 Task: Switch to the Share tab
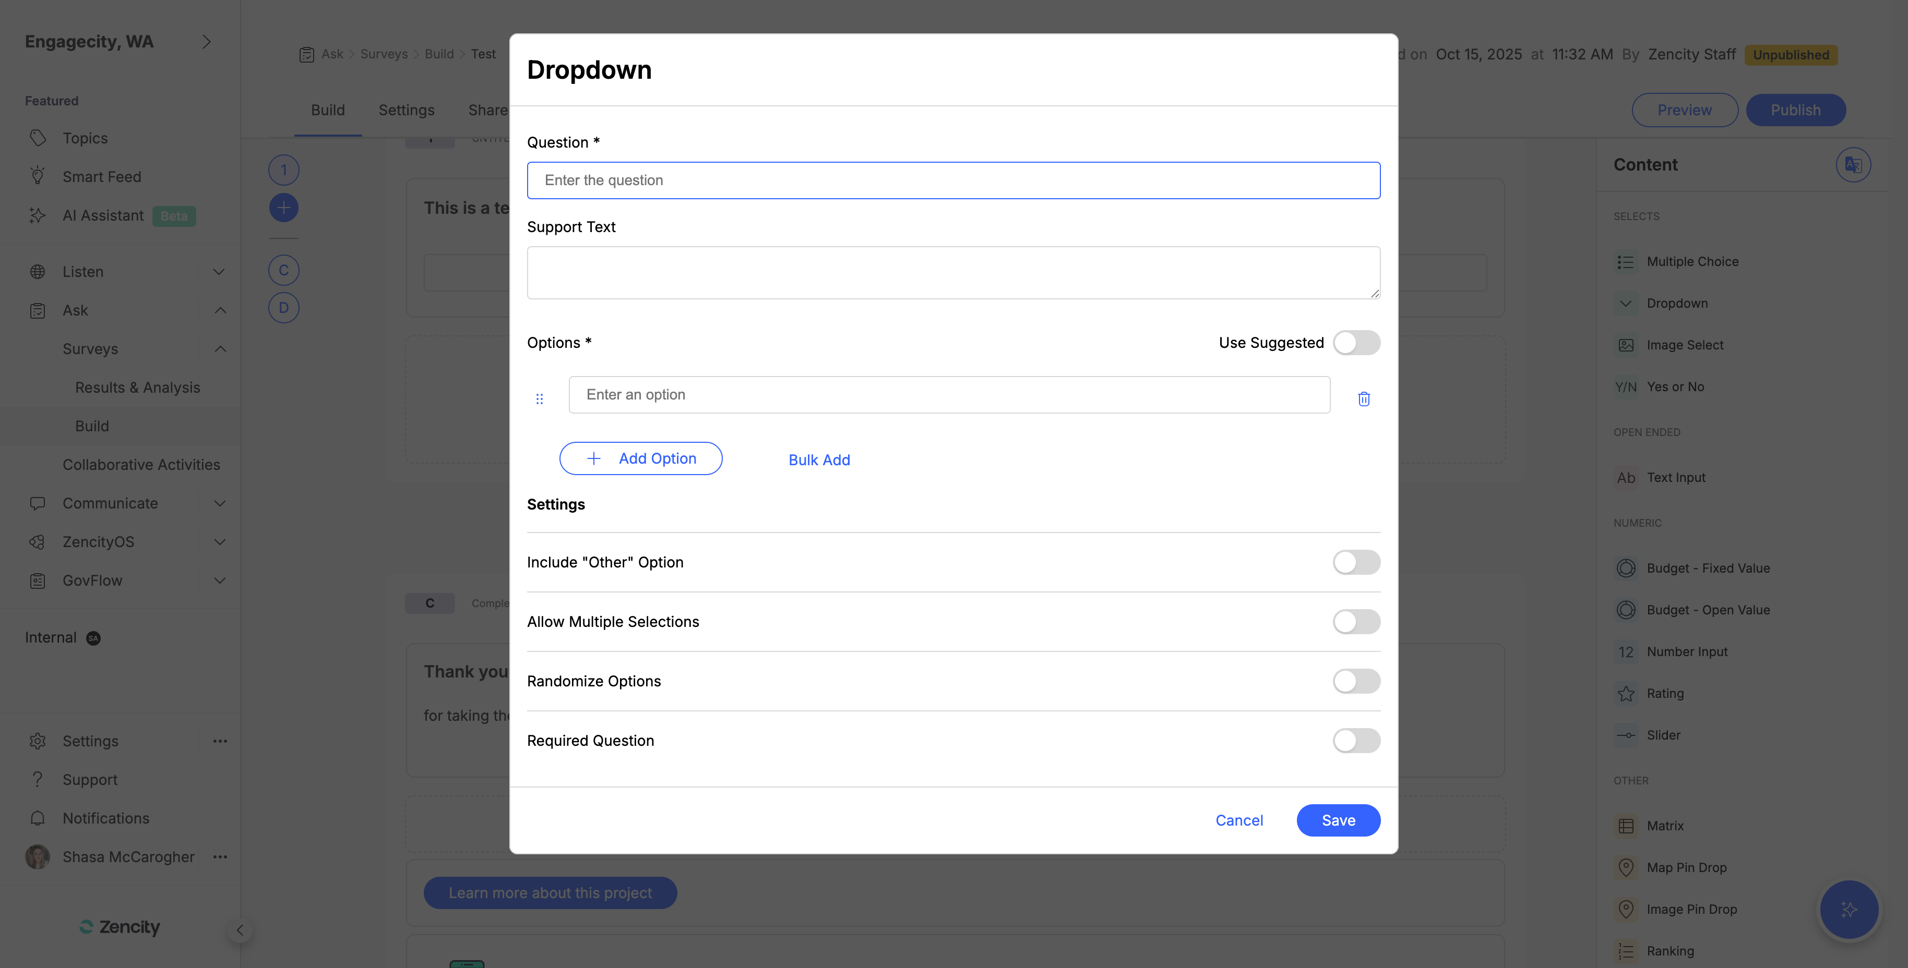pyautogui.click(x=487, y=110)
